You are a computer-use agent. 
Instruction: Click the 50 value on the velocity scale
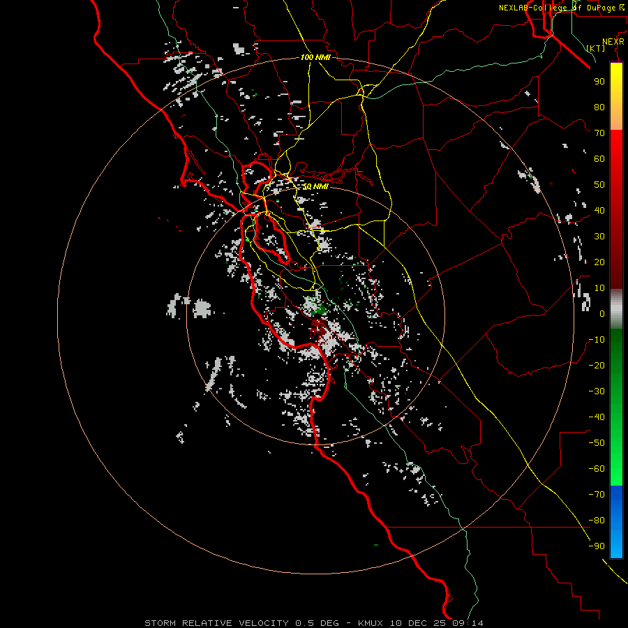point(599,185)
